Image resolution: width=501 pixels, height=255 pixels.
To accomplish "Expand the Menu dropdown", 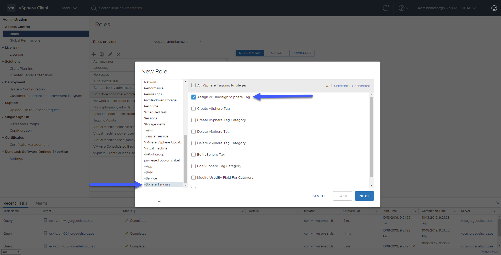I will pos(69,8).
